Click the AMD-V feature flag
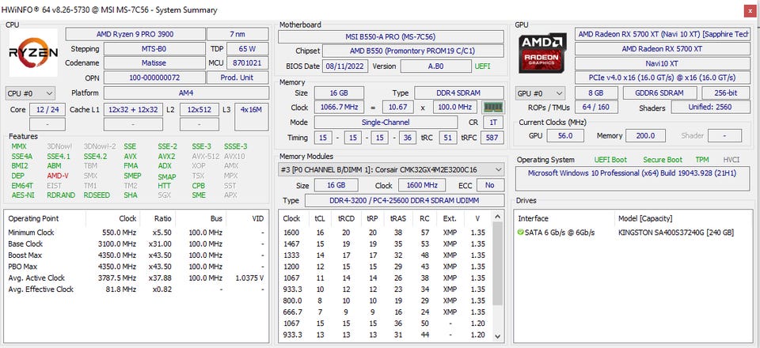760x348 pixels. coord(58,176)
